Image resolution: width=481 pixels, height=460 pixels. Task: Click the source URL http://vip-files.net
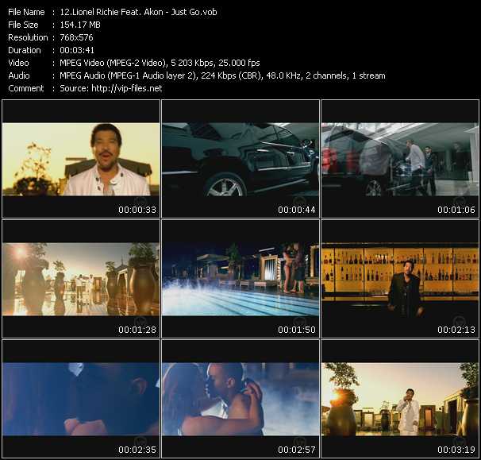pyautogui.click(x=127, y=88)
